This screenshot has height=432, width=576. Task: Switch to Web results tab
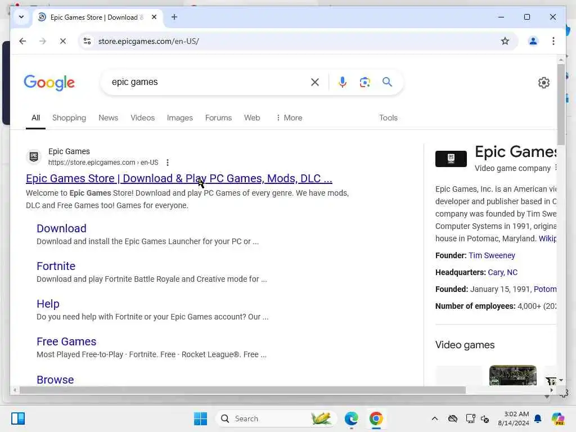tap(252, 118)
